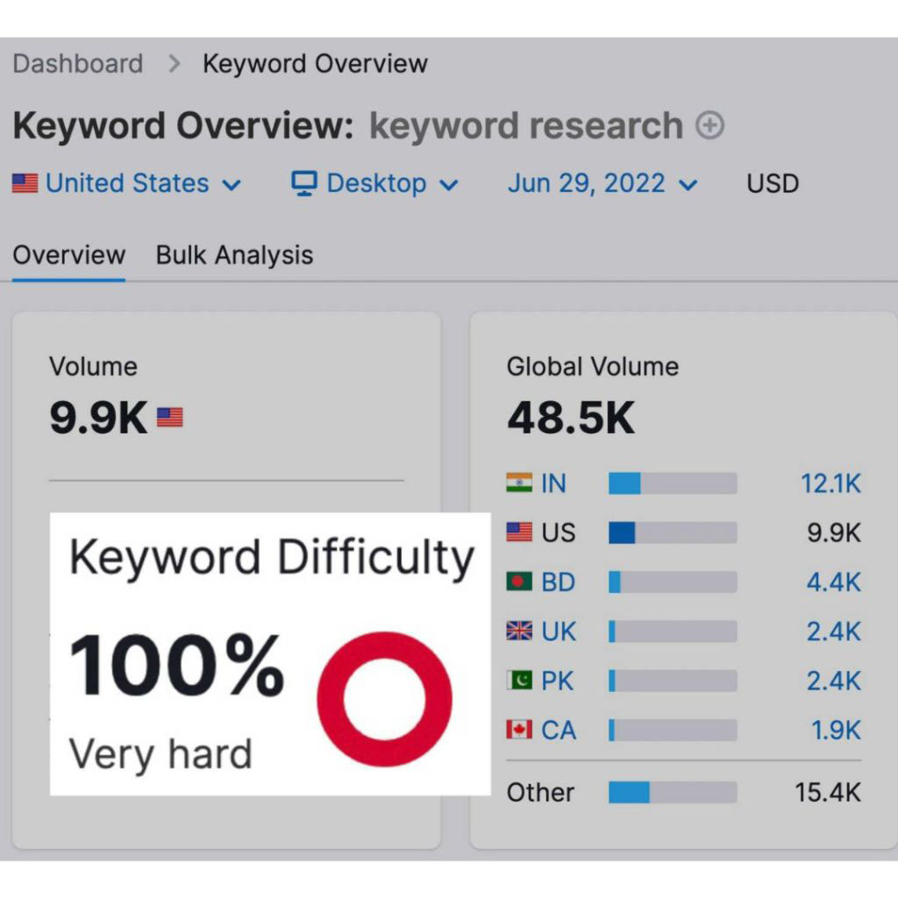Click the add keyword plus icon
This screenshot has height=898, width=898.
click(709, 126)
